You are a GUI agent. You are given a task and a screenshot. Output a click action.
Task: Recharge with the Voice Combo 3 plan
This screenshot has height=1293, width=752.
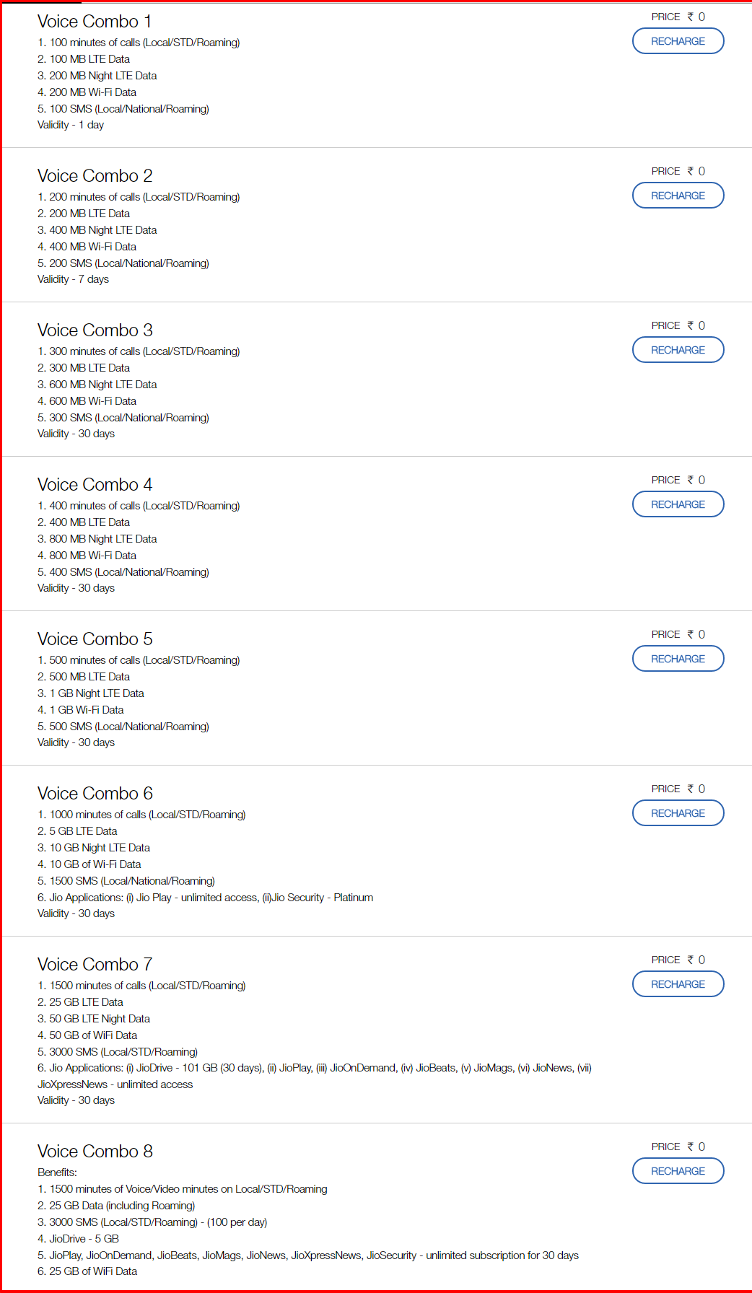point(678,350)
